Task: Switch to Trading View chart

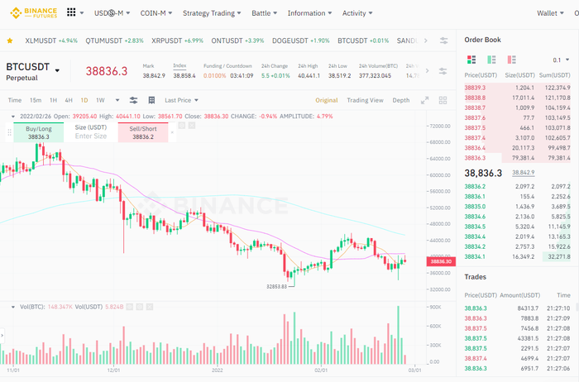Action: coord(365,100)
